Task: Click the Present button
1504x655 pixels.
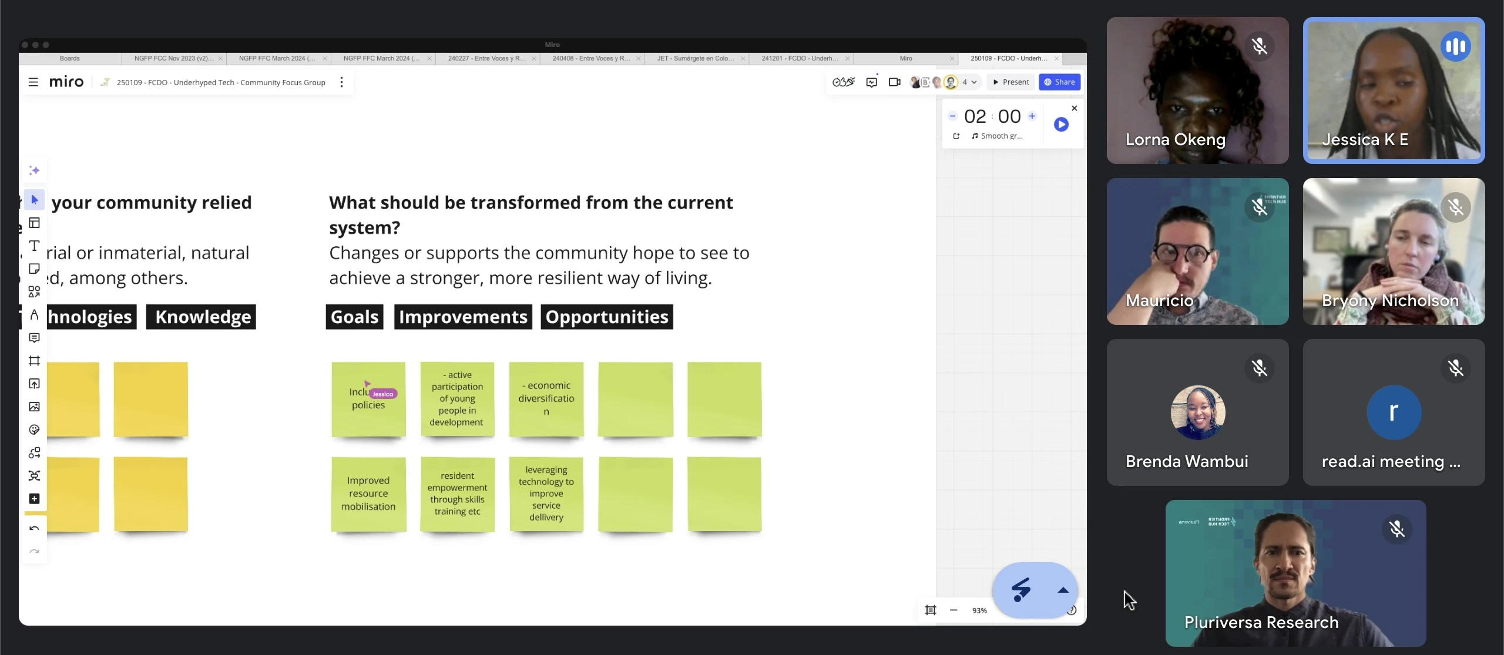Action: 1011,82
